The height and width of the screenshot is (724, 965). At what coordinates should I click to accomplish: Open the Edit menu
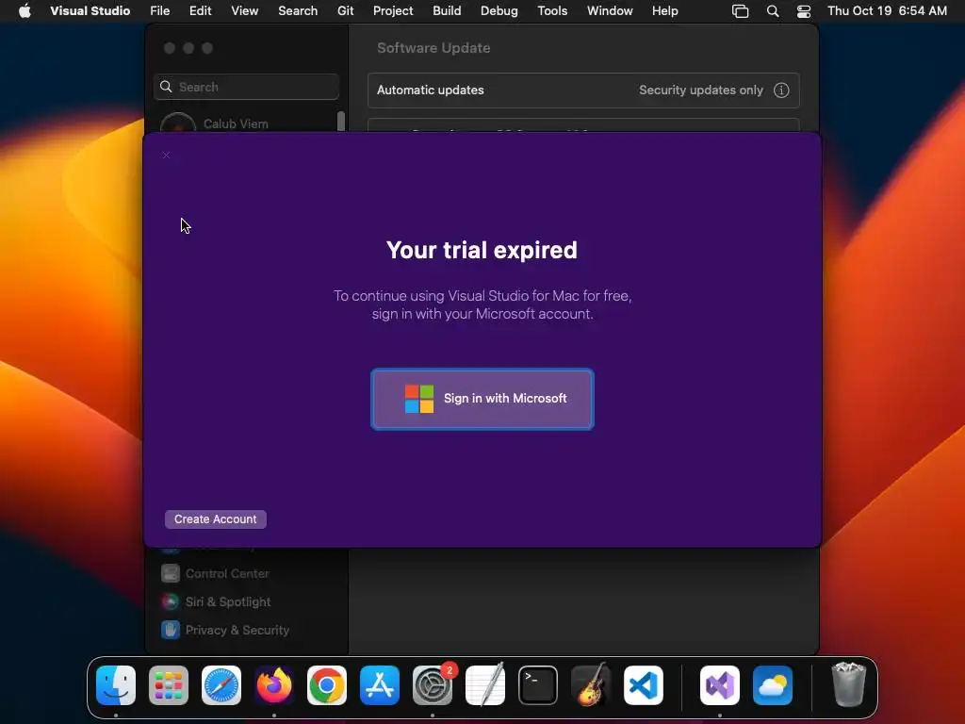[200, 10]
